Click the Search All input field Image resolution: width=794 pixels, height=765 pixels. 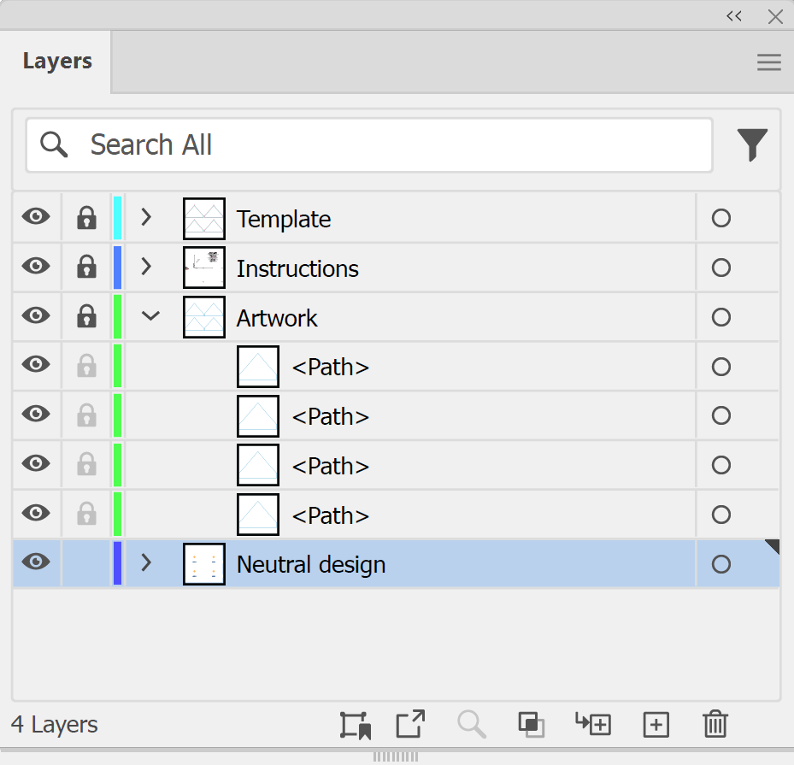pos(369,145)
